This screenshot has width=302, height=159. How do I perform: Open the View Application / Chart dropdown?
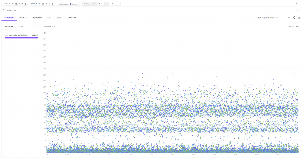[x=273, y=17]
